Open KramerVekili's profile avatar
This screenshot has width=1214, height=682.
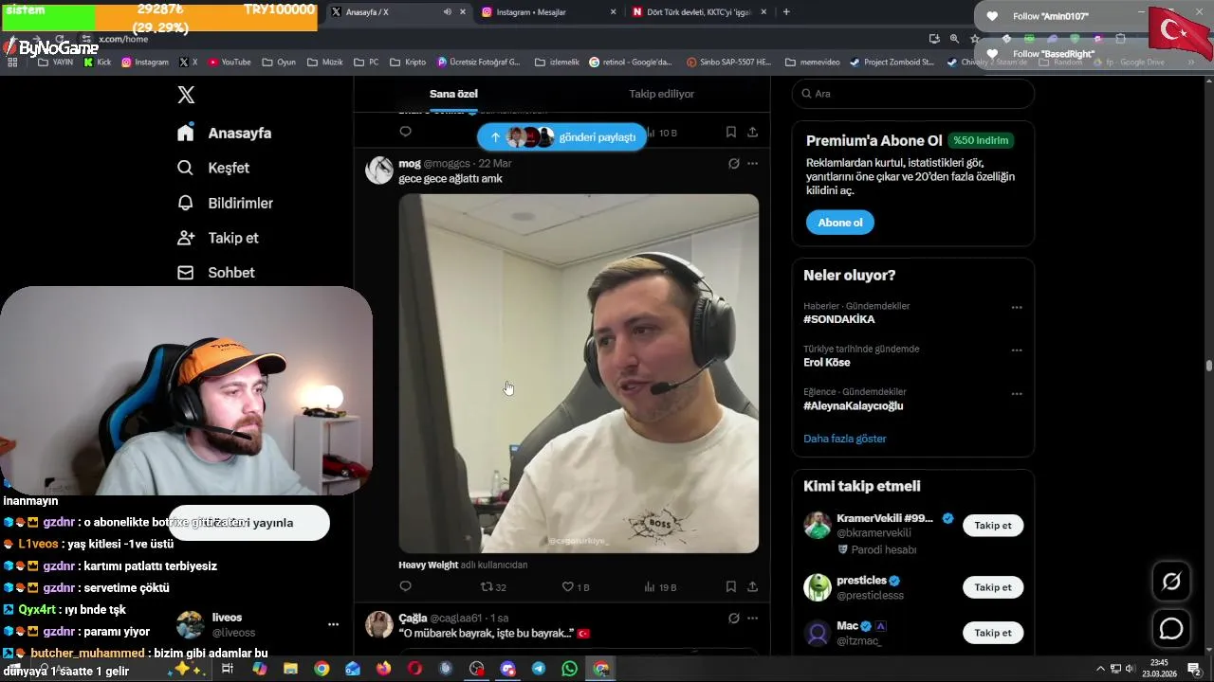(818, 526)
